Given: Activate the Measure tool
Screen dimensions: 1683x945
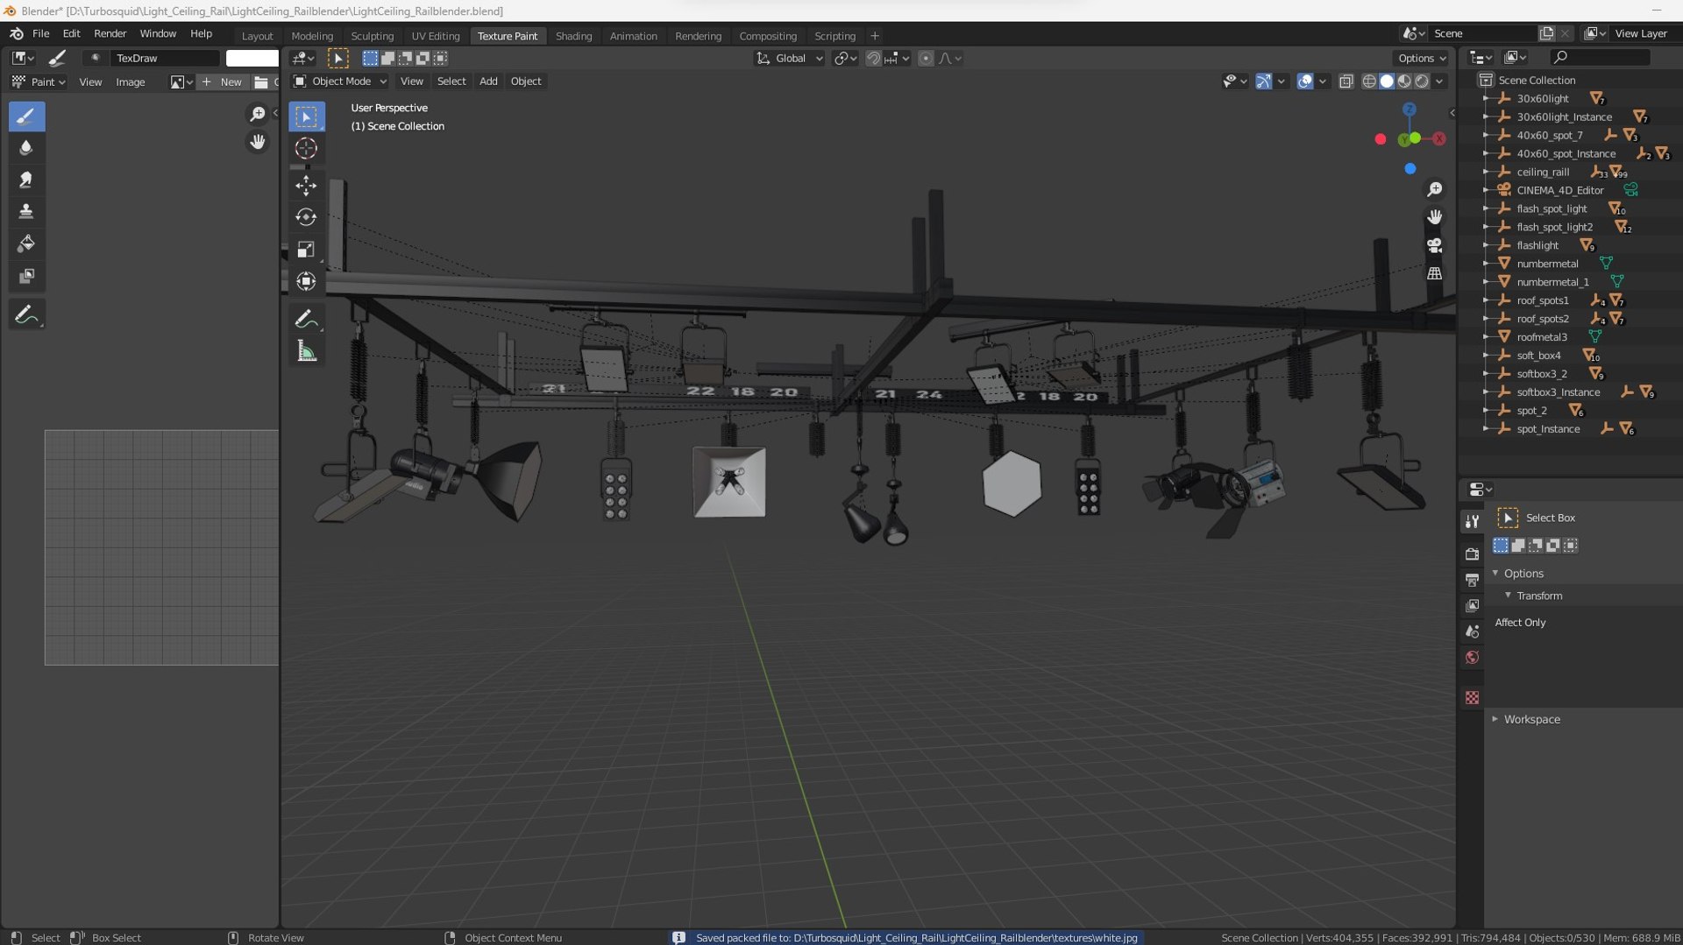Looking at the screenshot, I should pos(306,351).
